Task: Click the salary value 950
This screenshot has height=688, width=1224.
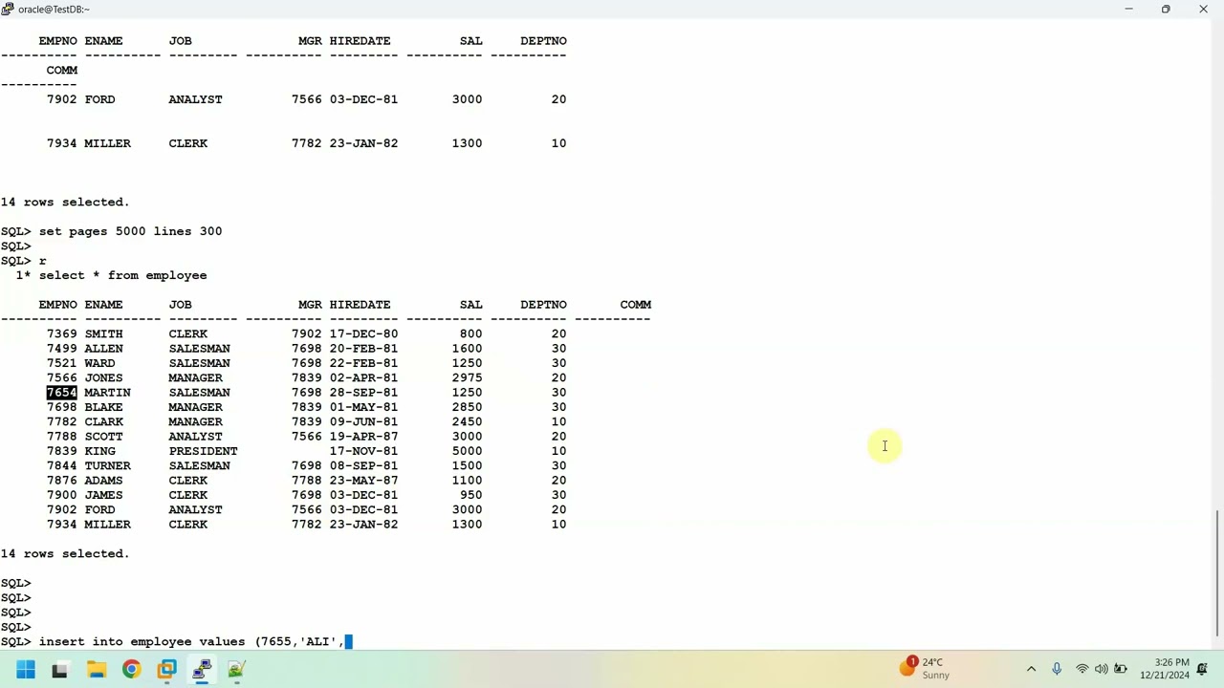Action: (470, 495)
